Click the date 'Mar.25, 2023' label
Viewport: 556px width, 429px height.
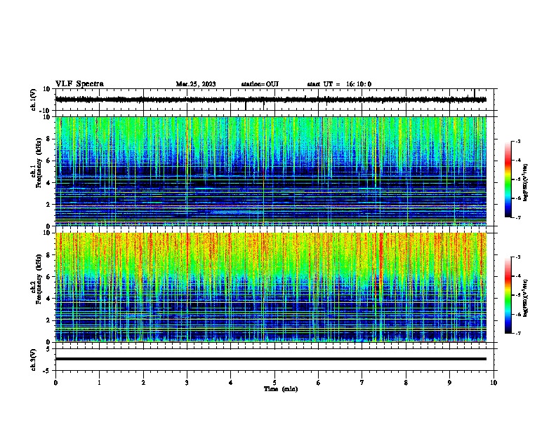196,84
